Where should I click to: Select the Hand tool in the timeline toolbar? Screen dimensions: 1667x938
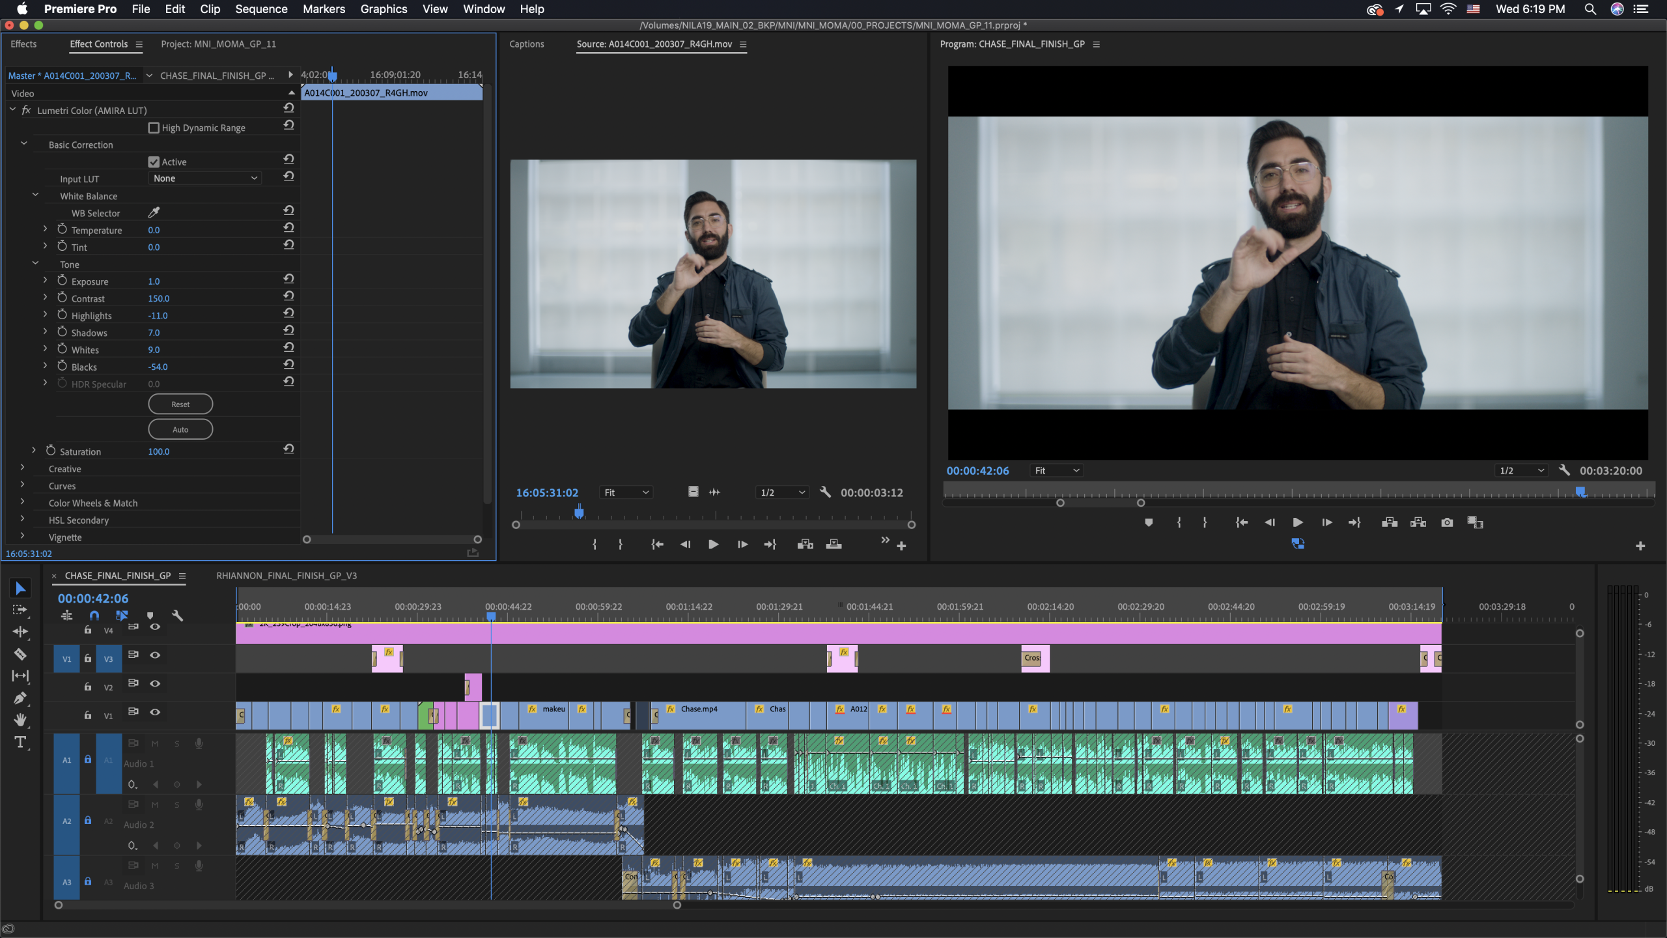click(x=20, y=719)
